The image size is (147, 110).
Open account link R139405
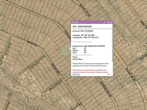(x=89, y=31)
